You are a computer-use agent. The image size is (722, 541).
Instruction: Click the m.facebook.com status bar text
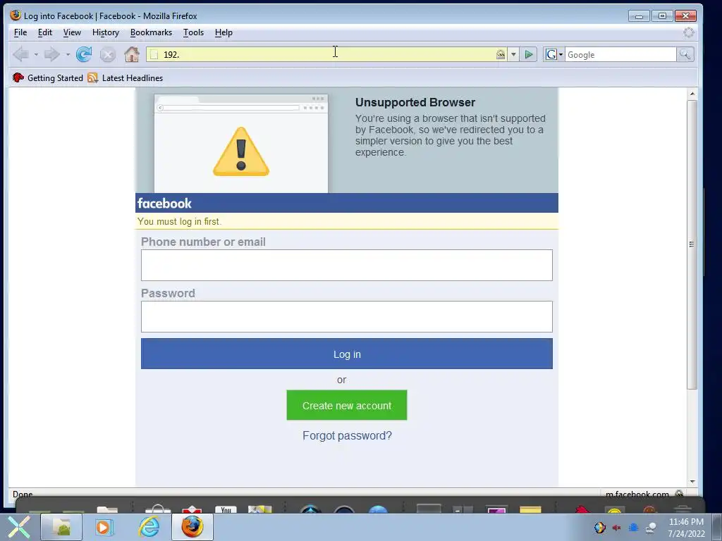click(637, 494)
